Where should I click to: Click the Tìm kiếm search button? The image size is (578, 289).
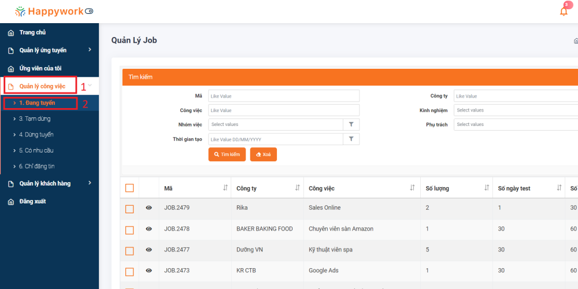(x=227, y=154)
